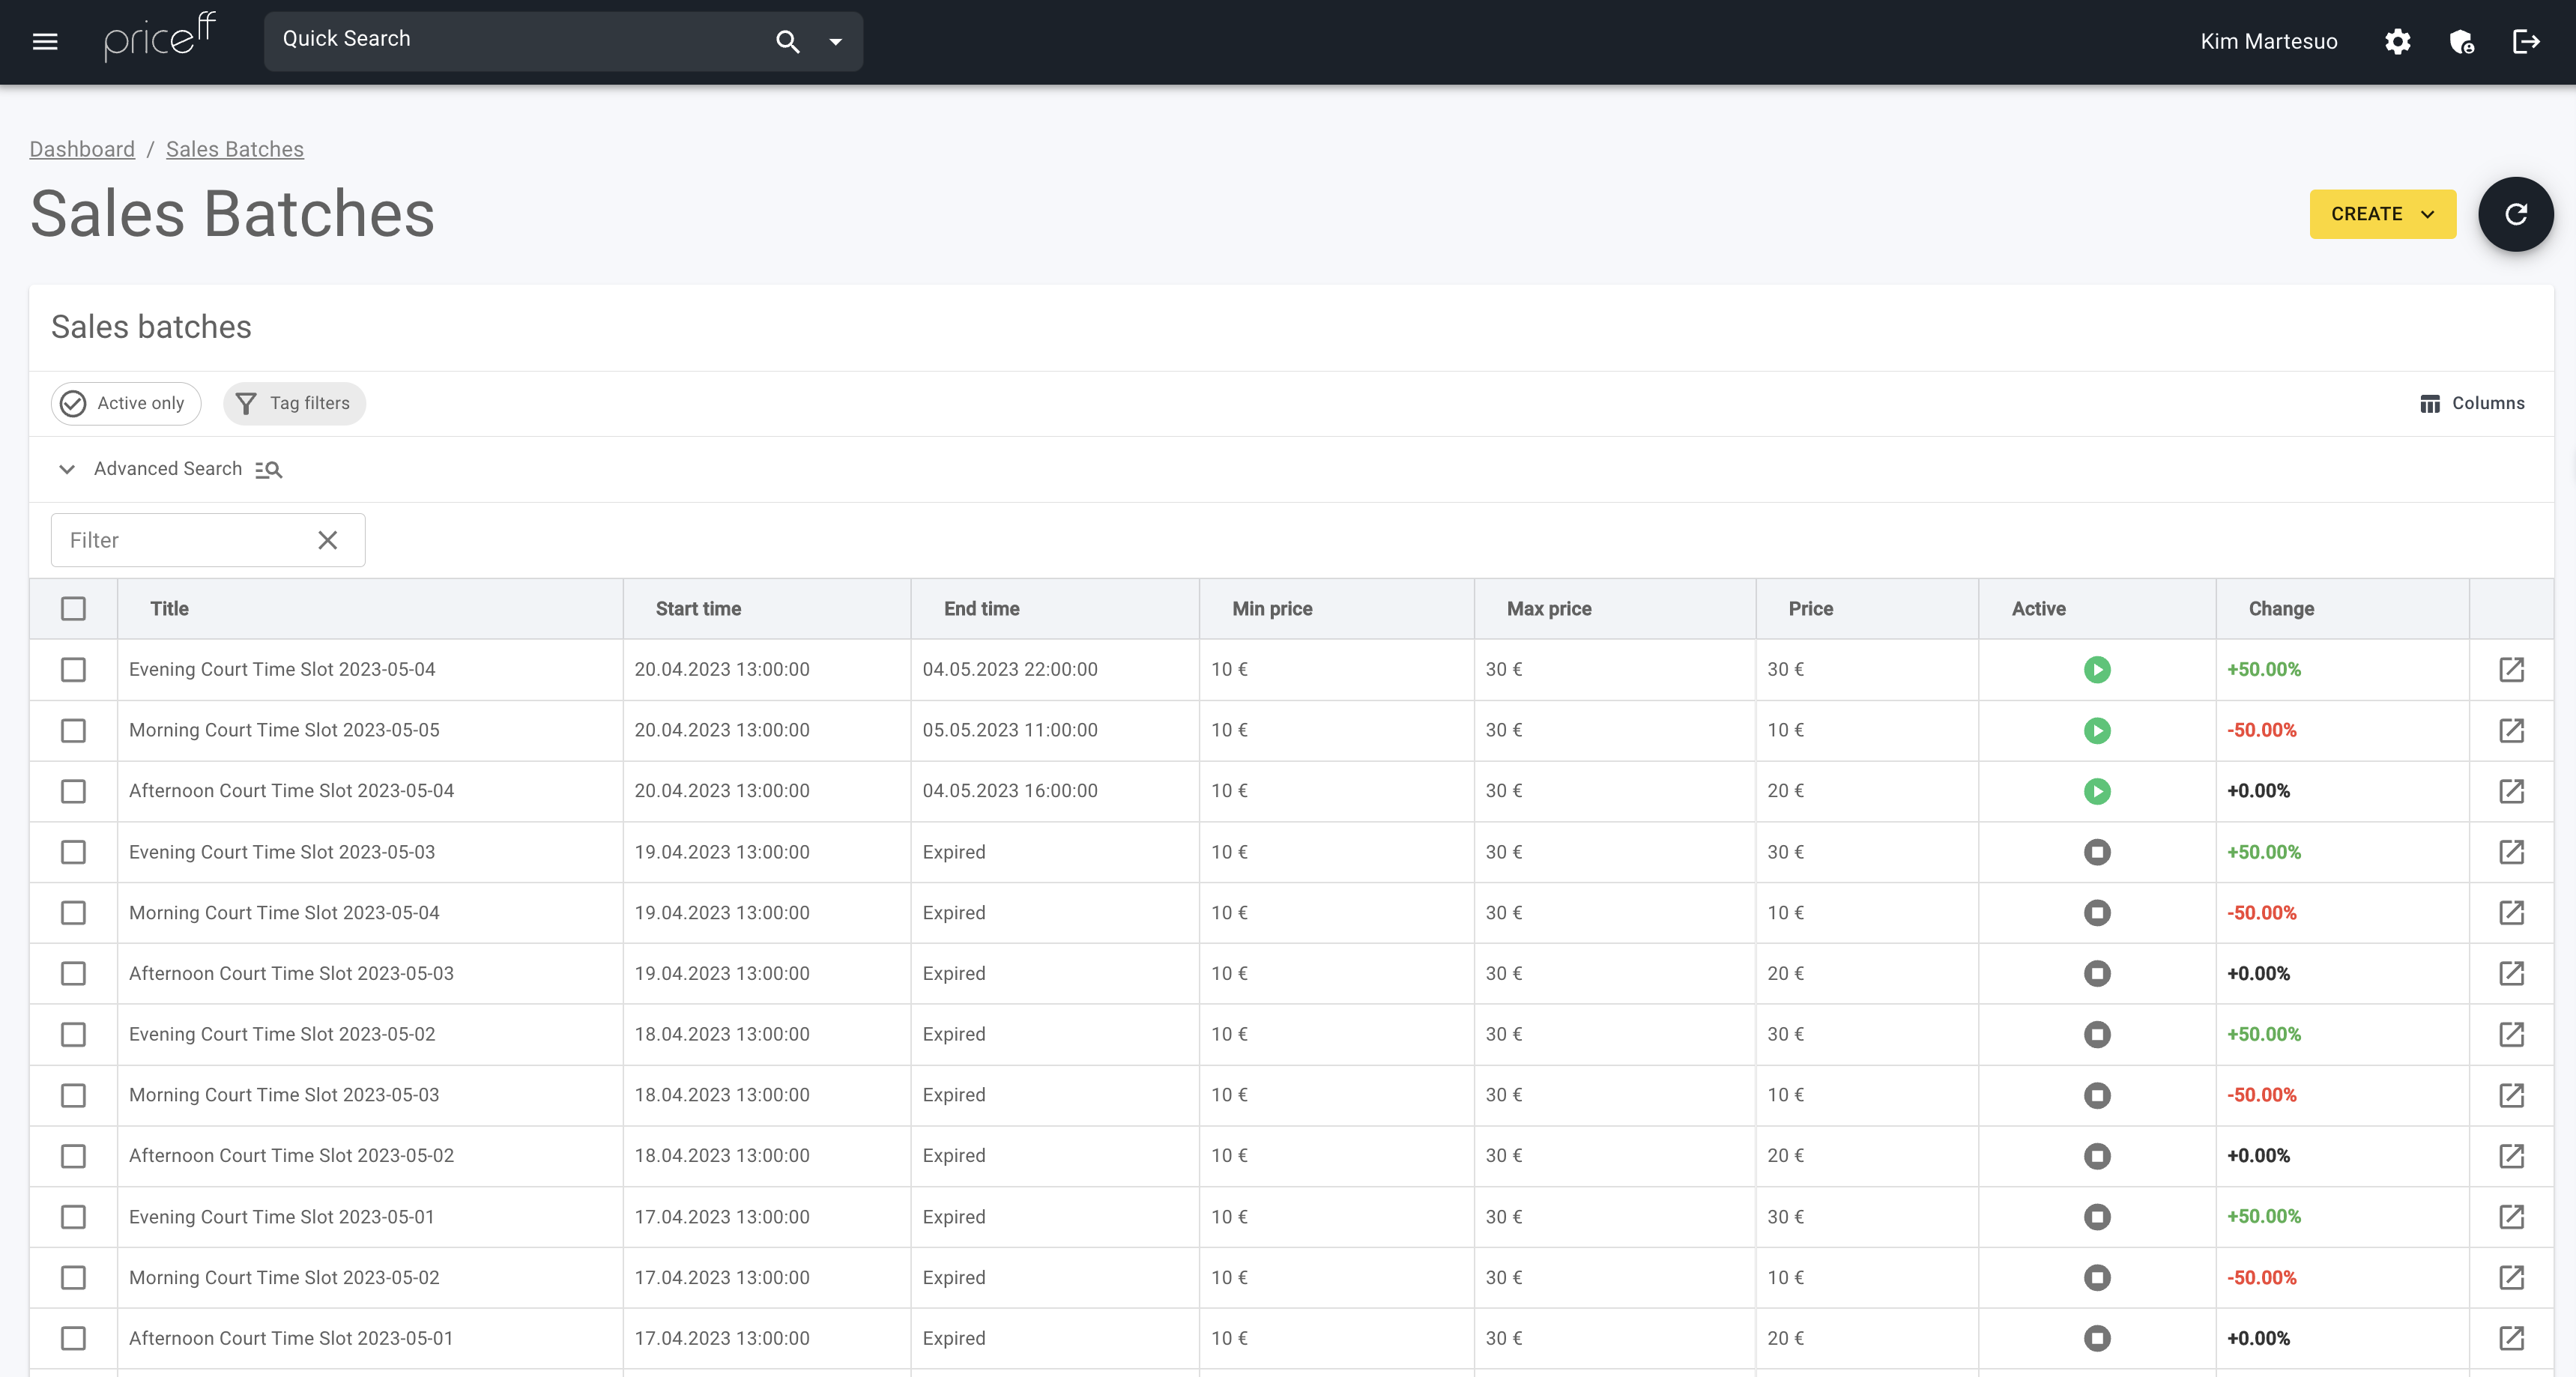Click the Advanced Search list-search icon

(x=268, y=469)
